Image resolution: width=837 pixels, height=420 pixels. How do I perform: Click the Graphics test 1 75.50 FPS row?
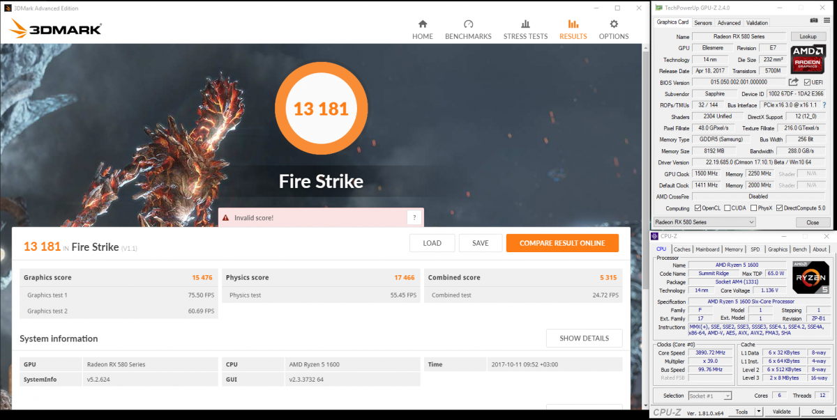pos(119,295)
